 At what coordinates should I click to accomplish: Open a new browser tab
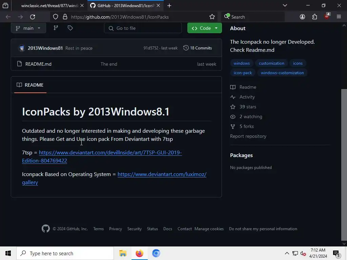169,5
